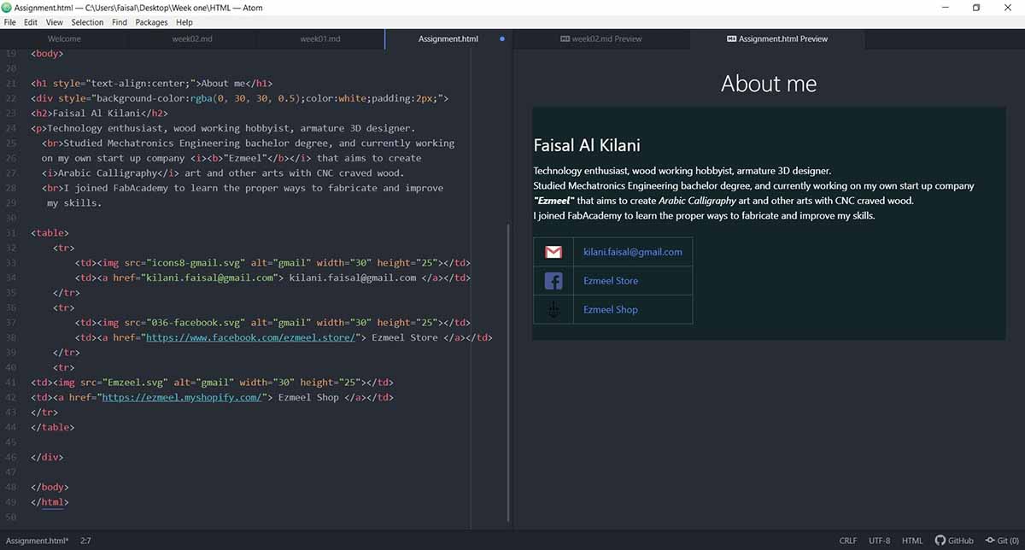Change the HTML grammar selector
The image size is (1025, 550).
click(x=912, y=541)
